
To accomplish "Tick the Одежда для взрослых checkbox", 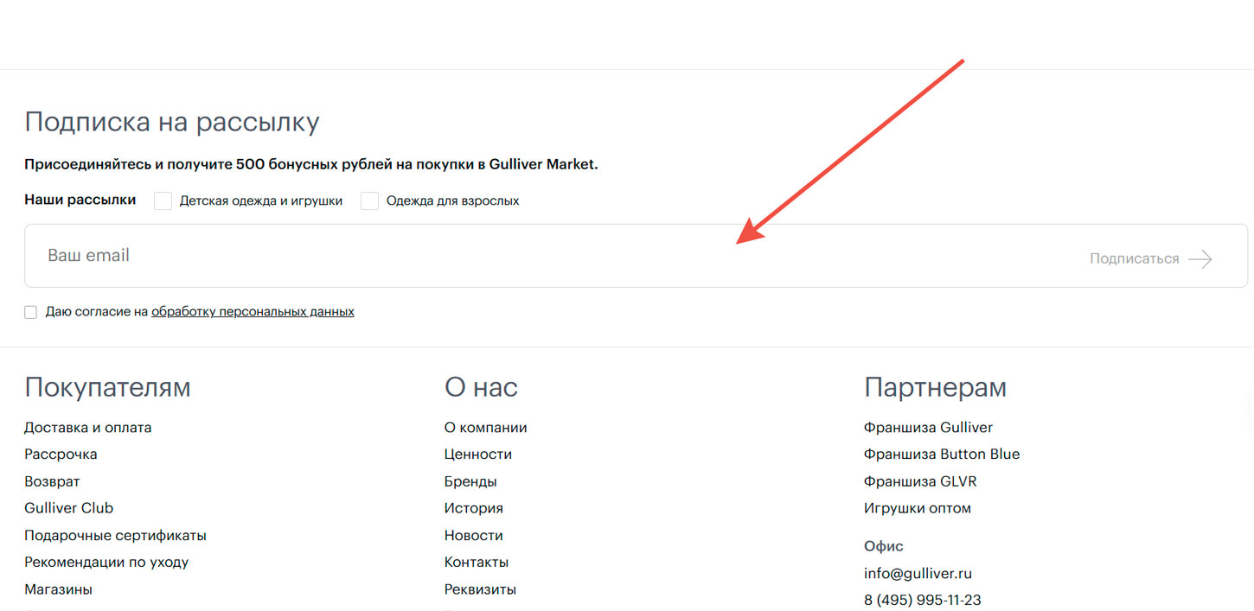I will [369, 200].
